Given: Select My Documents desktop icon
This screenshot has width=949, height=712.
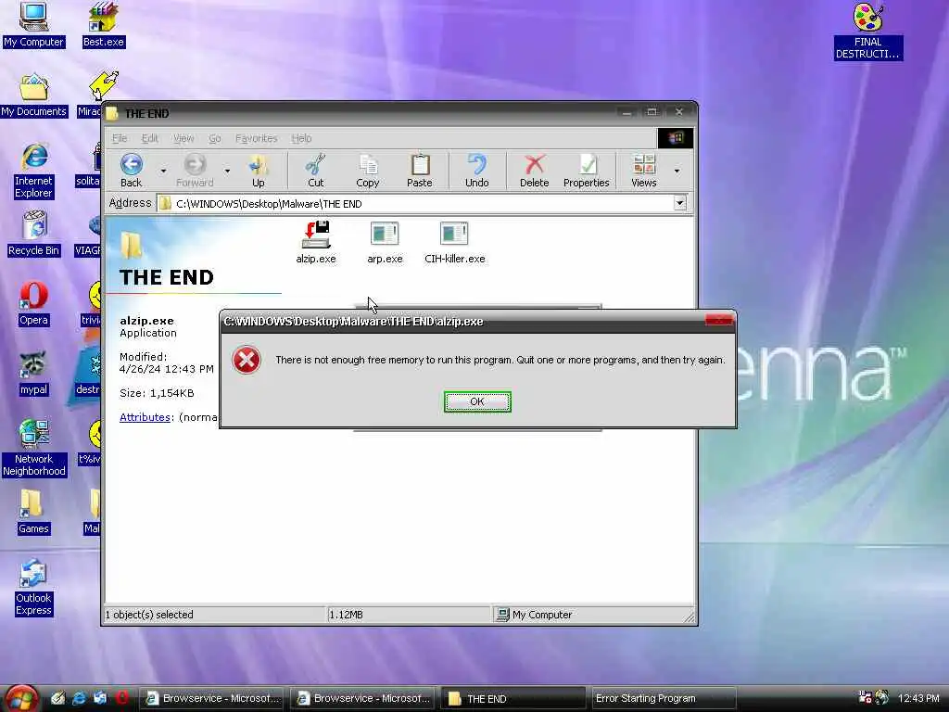Looking at the screenshot, I should tap(33, 95).
